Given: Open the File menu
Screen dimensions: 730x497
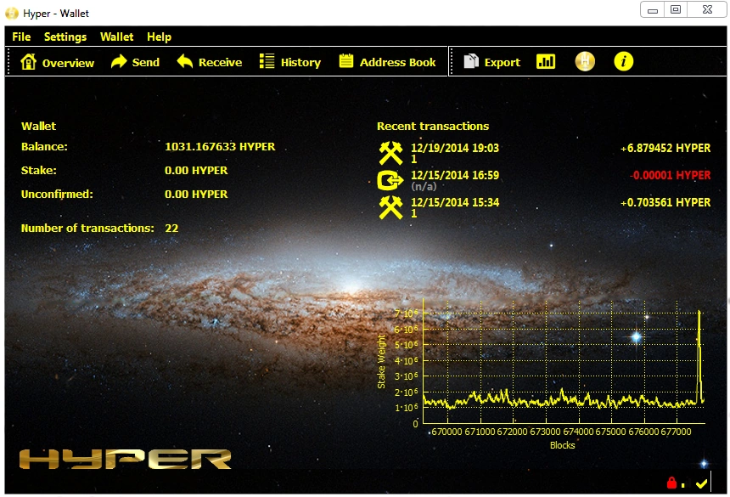Looking at the screenshot, I should (21, 37).
